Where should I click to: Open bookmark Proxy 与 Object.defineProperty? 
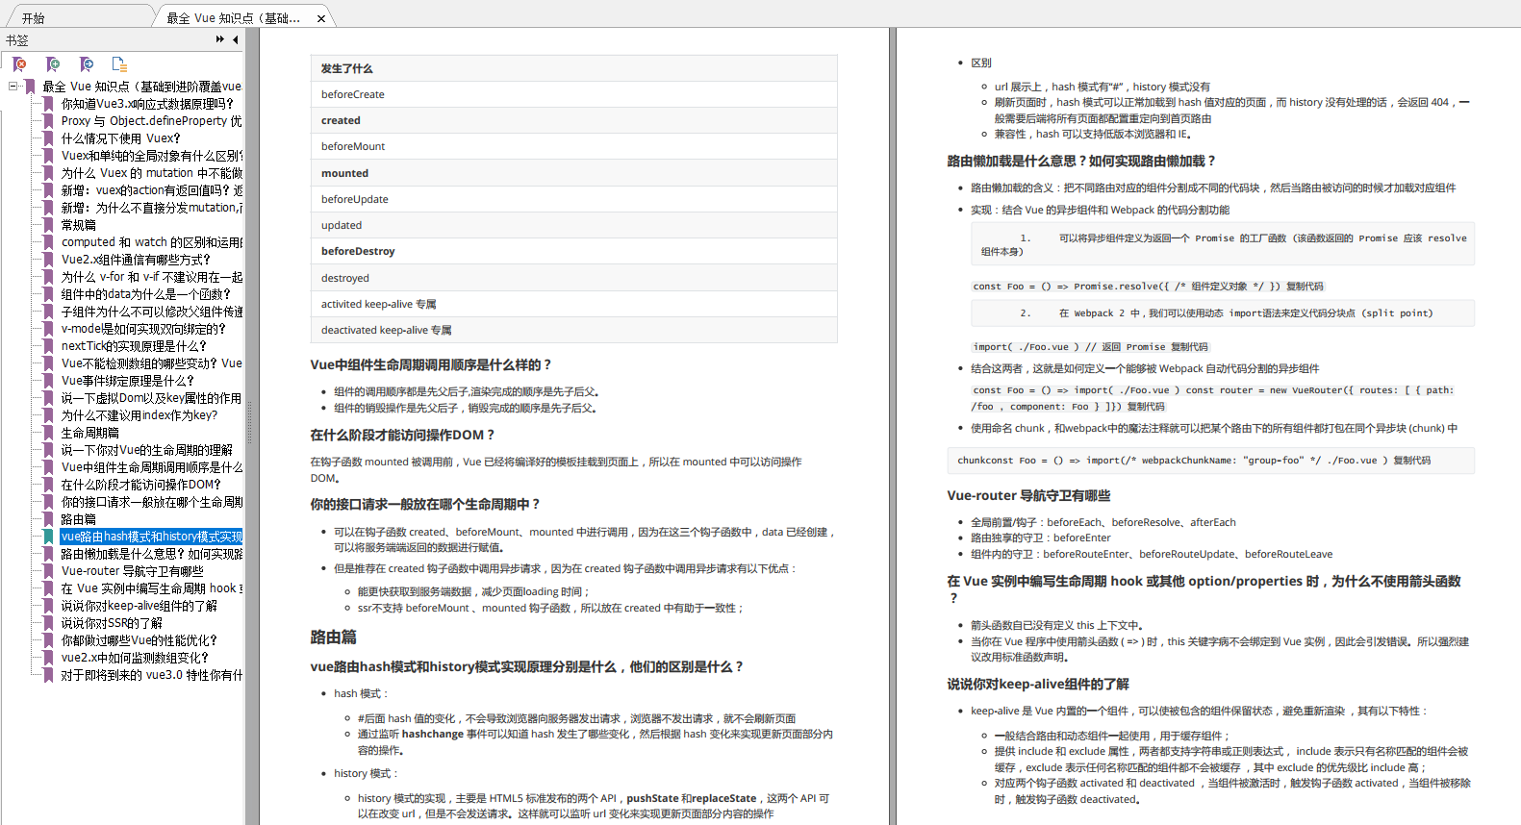(151, 121)
